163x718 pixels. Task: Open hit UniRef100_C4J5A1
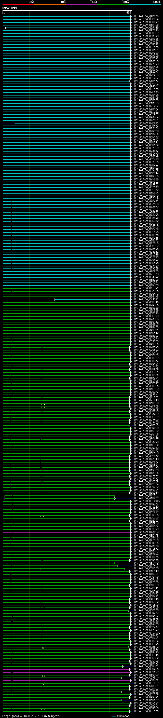tap(146, 299)
